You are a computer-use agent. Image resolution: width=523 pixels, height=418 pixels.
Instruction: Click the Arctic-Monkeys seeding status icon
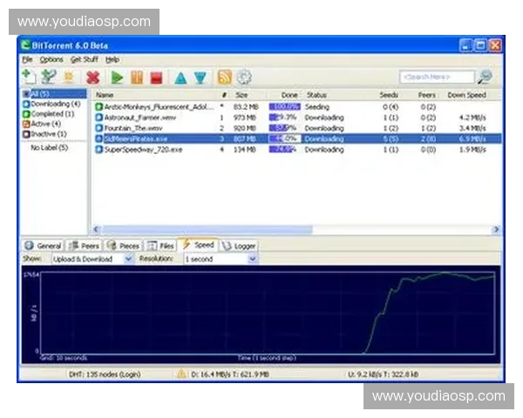tap(98, 107)
